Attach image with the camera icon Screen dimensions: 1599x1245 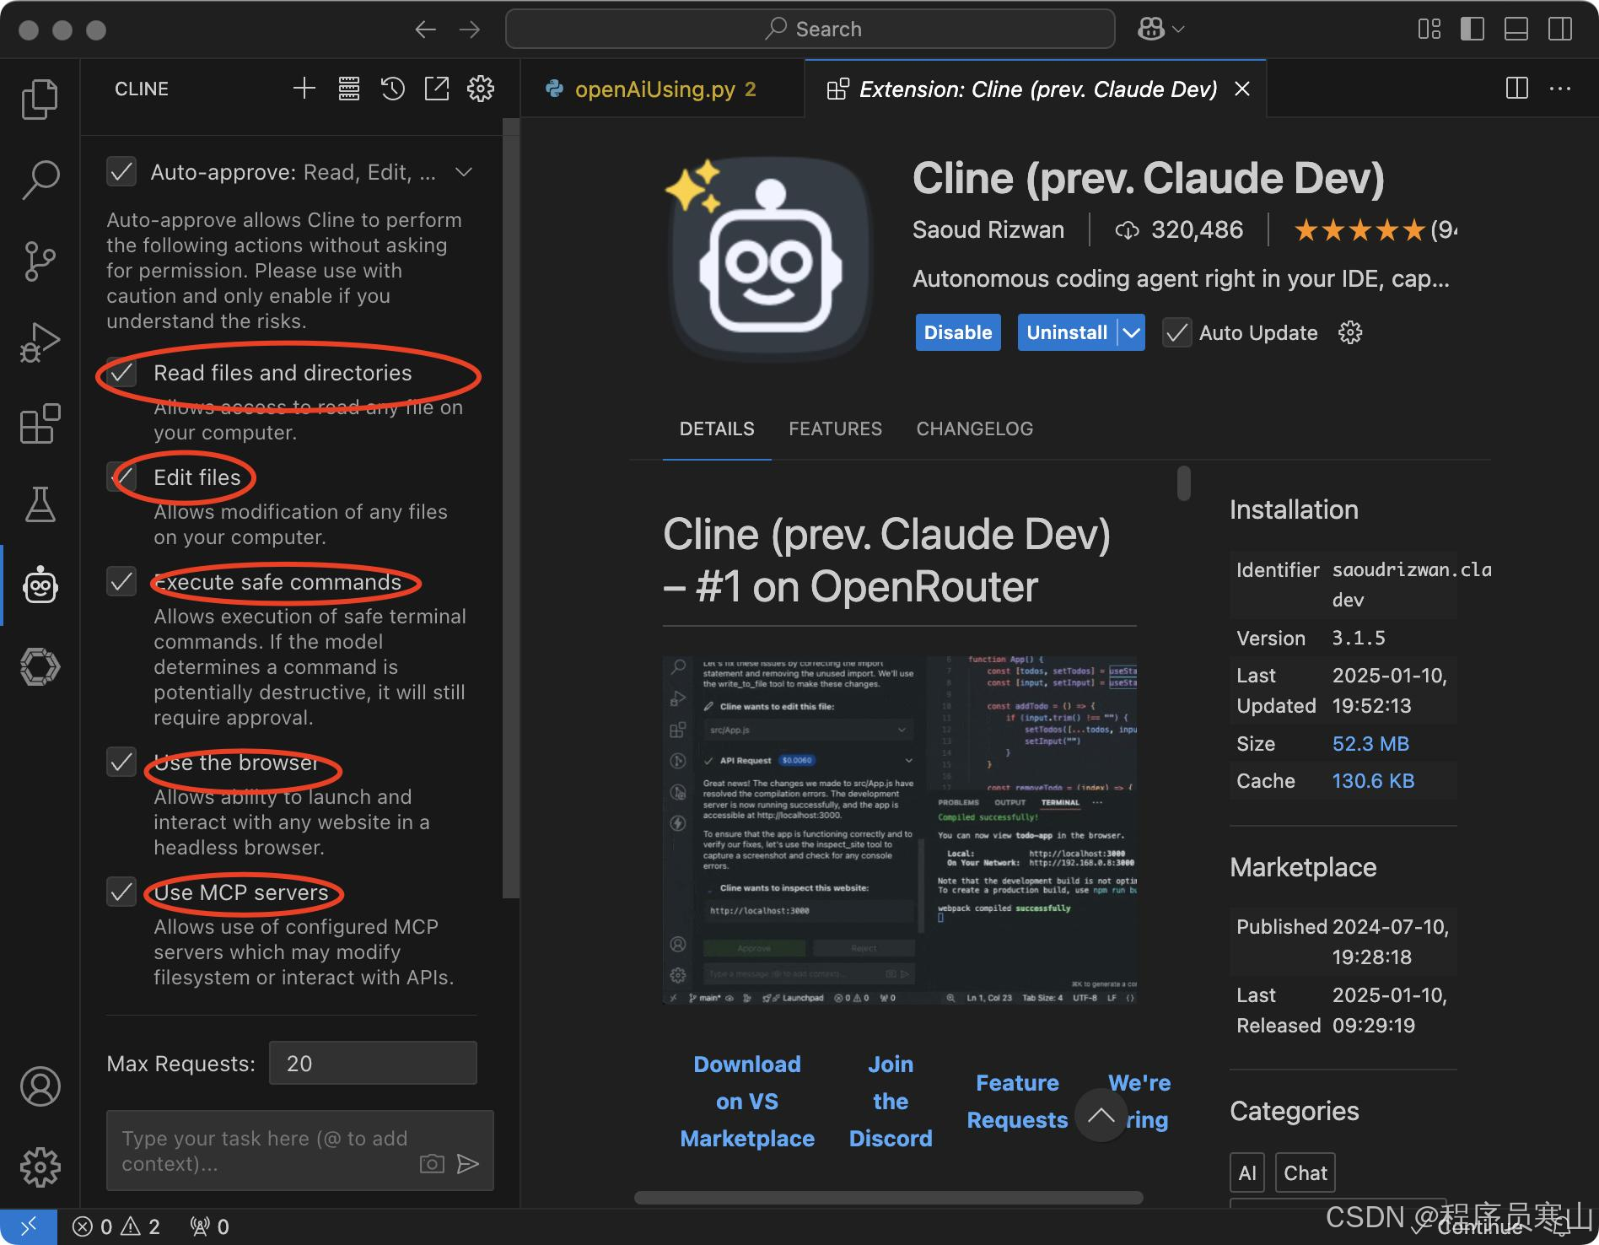(432, 1164)
